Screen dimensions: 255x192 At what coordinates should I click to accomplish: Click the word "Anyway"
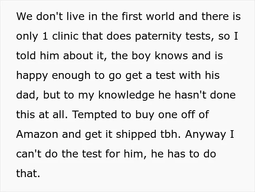point(205,135)
